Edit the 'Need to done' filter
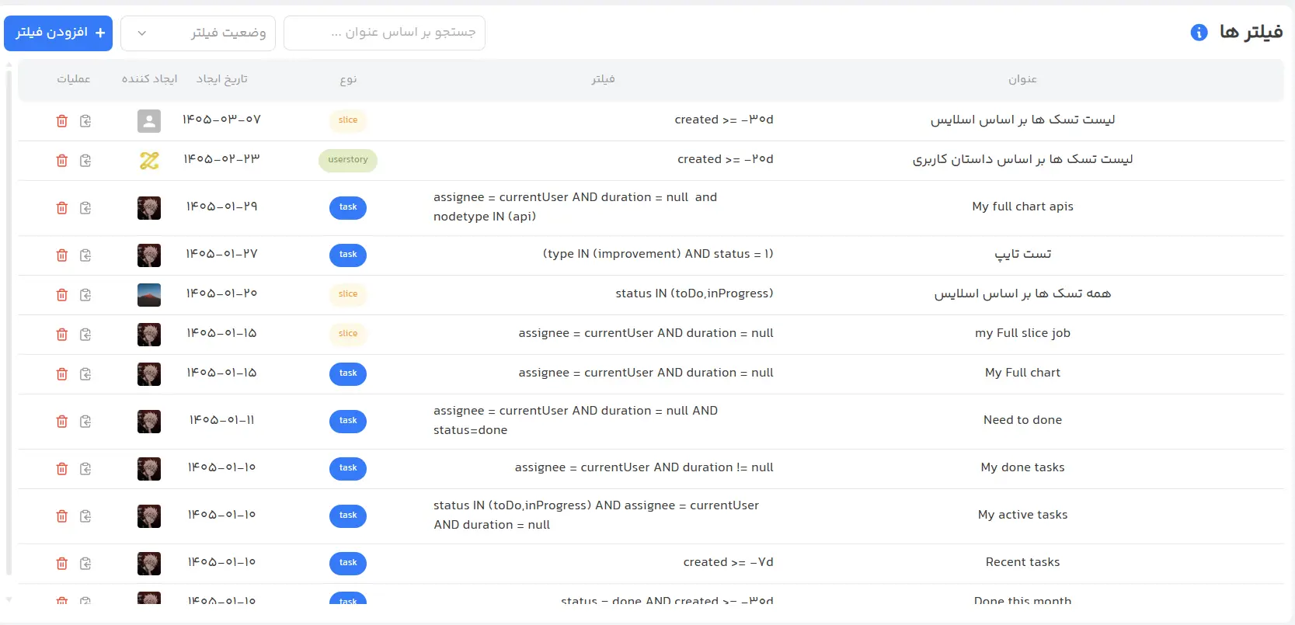 coord(85,421)
